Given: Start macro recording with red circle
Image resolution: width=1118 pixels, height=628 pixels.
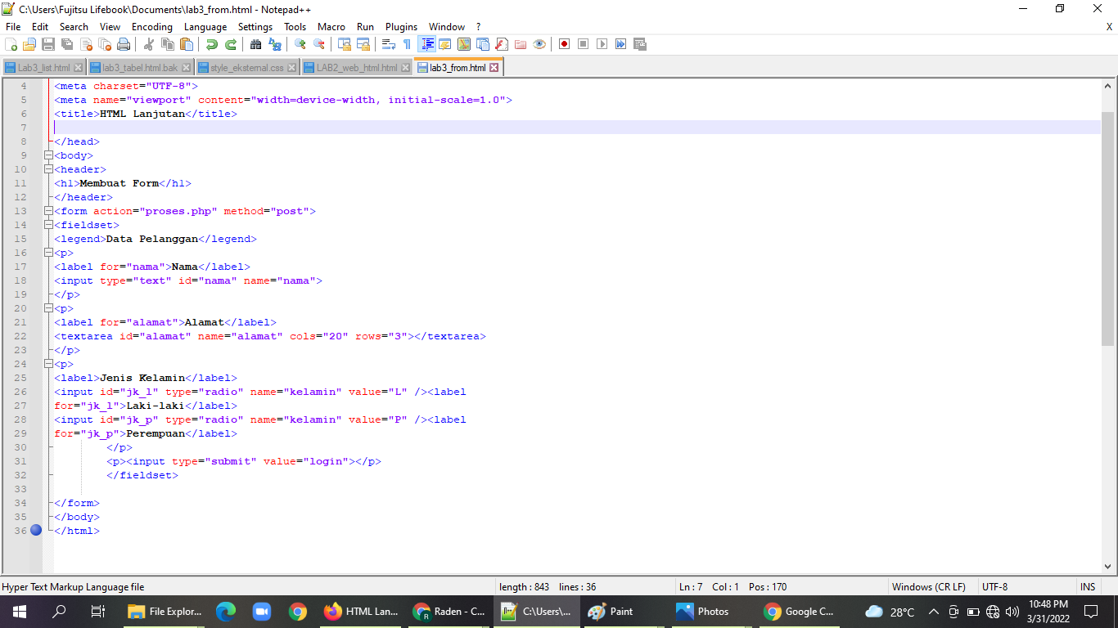Looking at the screenshot, I should [x=565, y=44].
